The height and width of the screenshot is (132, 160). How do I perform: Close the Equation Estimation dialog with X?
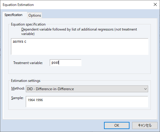(x=155, y=4)
